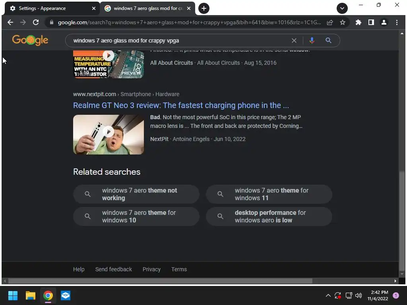407x305 pixels.
Task: Open the Help footer link
Action: pos(79,269)
